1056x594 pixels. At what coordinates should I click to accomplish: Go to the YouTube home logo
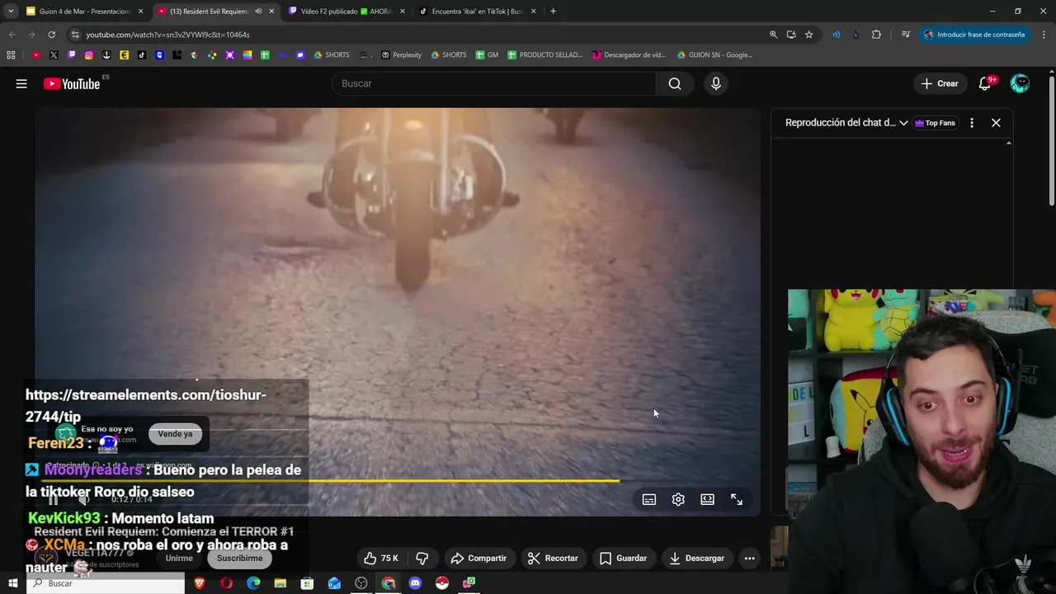tap(72, 83)
